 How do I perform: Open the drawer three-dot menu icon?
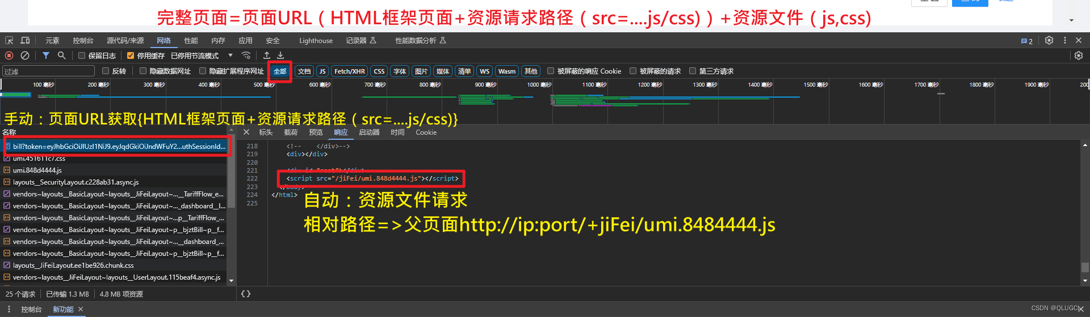9,309
